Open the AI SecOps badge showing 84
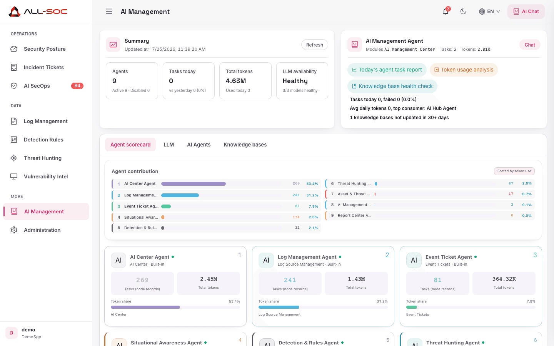 click(77, 86)
